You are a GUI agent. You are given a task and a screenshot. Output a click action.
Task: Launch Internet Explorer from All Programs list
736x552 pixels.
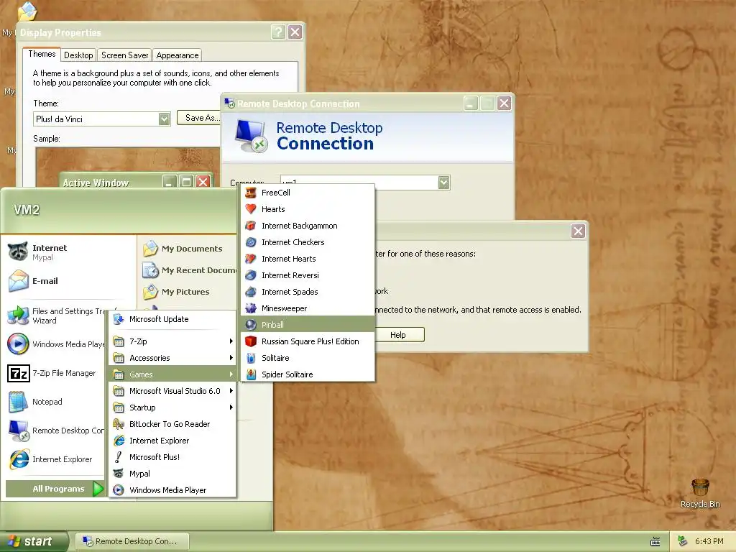pyautogui.click(x=172, y=441)
